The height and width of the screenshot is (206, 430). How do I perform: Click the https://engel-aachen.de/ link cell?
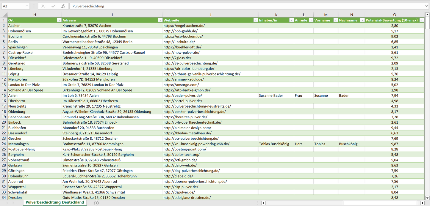click(184, 26)
